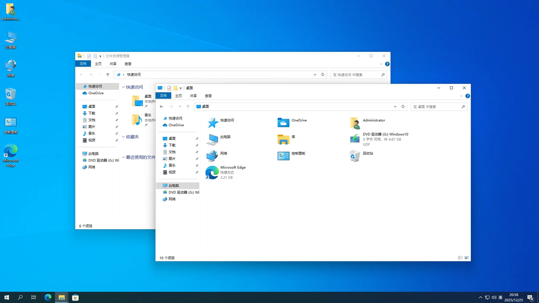Open 查看 tab in back window

pos(128,64)
